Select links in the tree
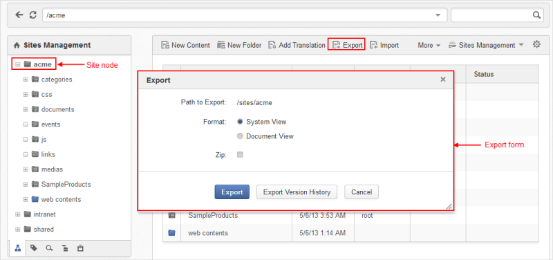Image resolution: width=553 pixels, height=260 pixels. coord(48,154)
